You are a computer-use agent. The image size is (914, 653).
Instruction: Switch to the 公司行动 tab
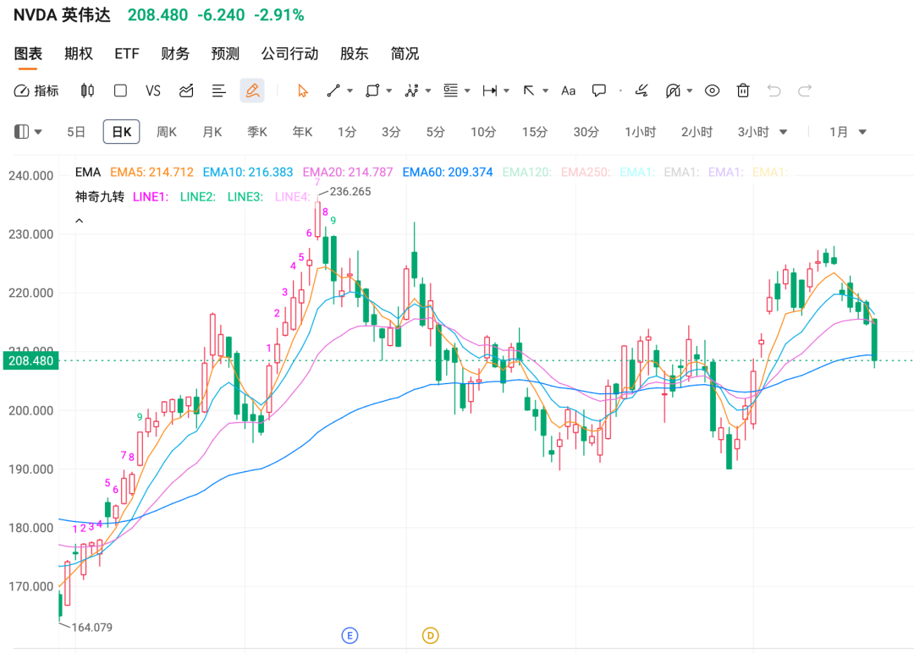tap(289, 53)
